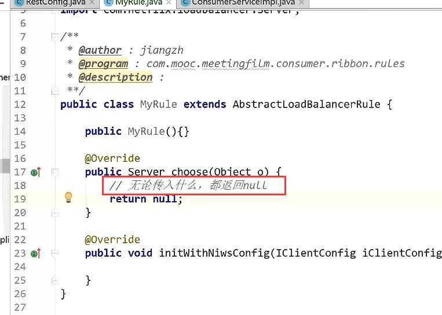Click the MyRule() constructor on line 14
Screen dimensions: 442x315
pos(158,132)
